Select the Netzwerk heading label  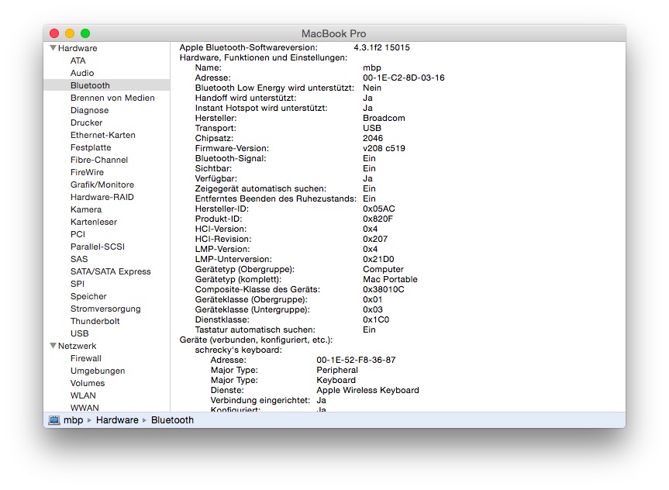[77, 346]
